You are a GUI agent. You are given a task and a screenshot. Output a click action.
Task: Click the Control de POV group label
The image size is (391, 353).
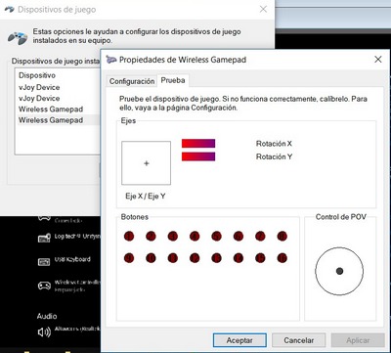(x=340, y=217)
